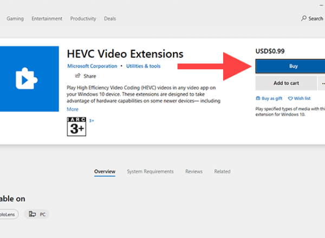
Task: Click the gift icon beside Buy as gift
Action: pos(258,98)
